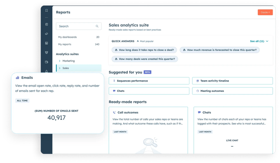Image resolution: width=280 pixels, height=163 pixels.
Task: Click How many deals were created this quarter
Action: point(145,59)
